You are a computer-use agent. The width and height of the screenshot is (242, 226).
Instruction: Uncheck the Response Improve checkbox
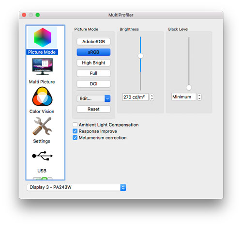(x=75, y=131)
